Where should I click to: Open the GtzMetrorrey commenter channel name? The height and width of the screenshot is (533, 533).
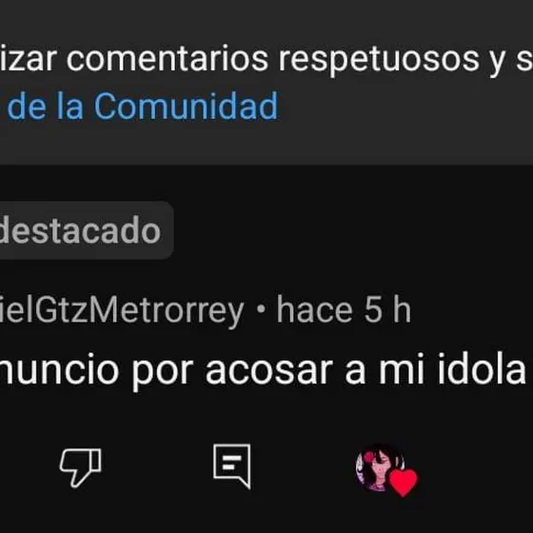[122, 309]
